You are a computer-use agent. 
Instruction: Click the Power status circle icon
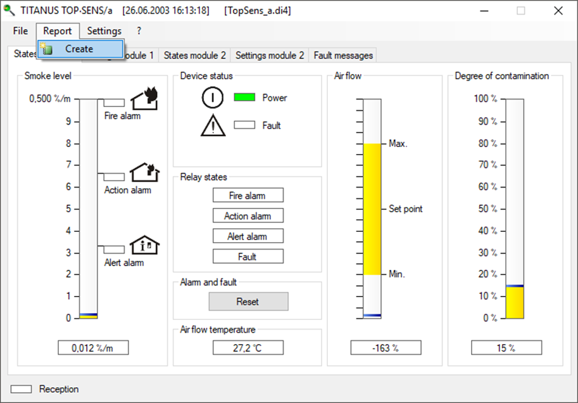(x=213, y=98)
